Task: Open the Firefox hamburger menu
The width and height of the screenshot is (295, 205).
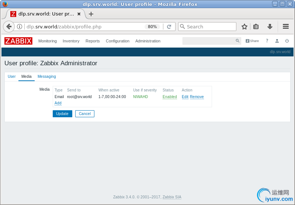Action: point(285,27)
